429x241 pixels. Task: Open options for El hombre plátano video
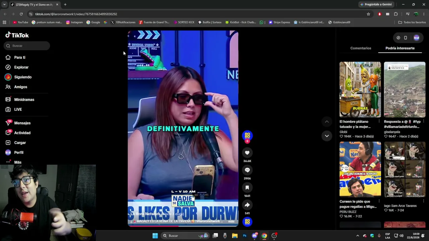379,121
